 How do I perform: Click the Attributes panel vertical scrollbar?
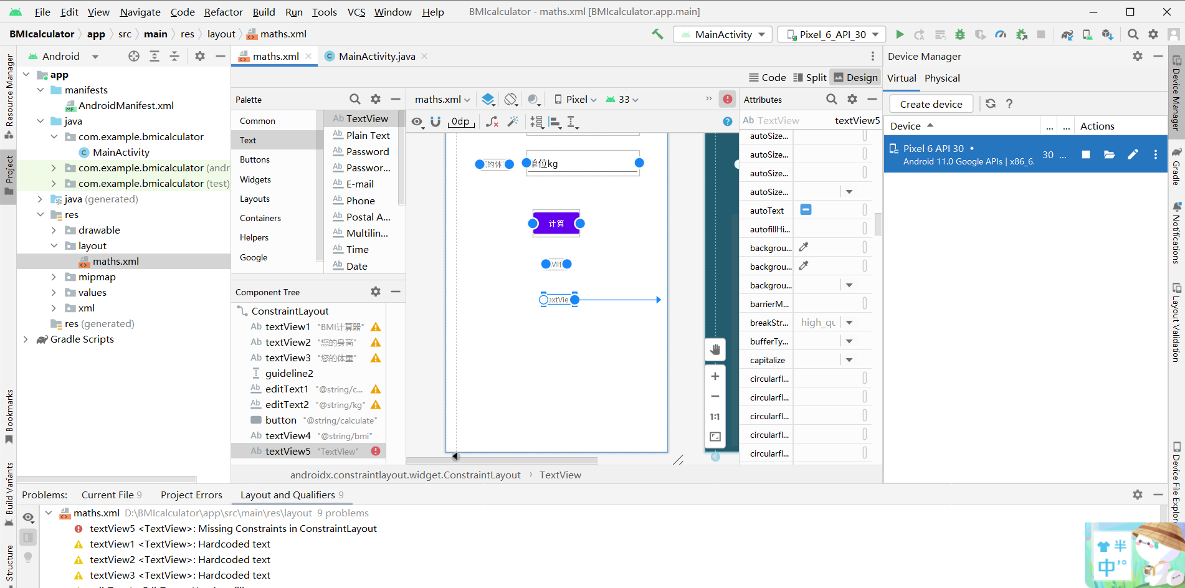(878, 224)
